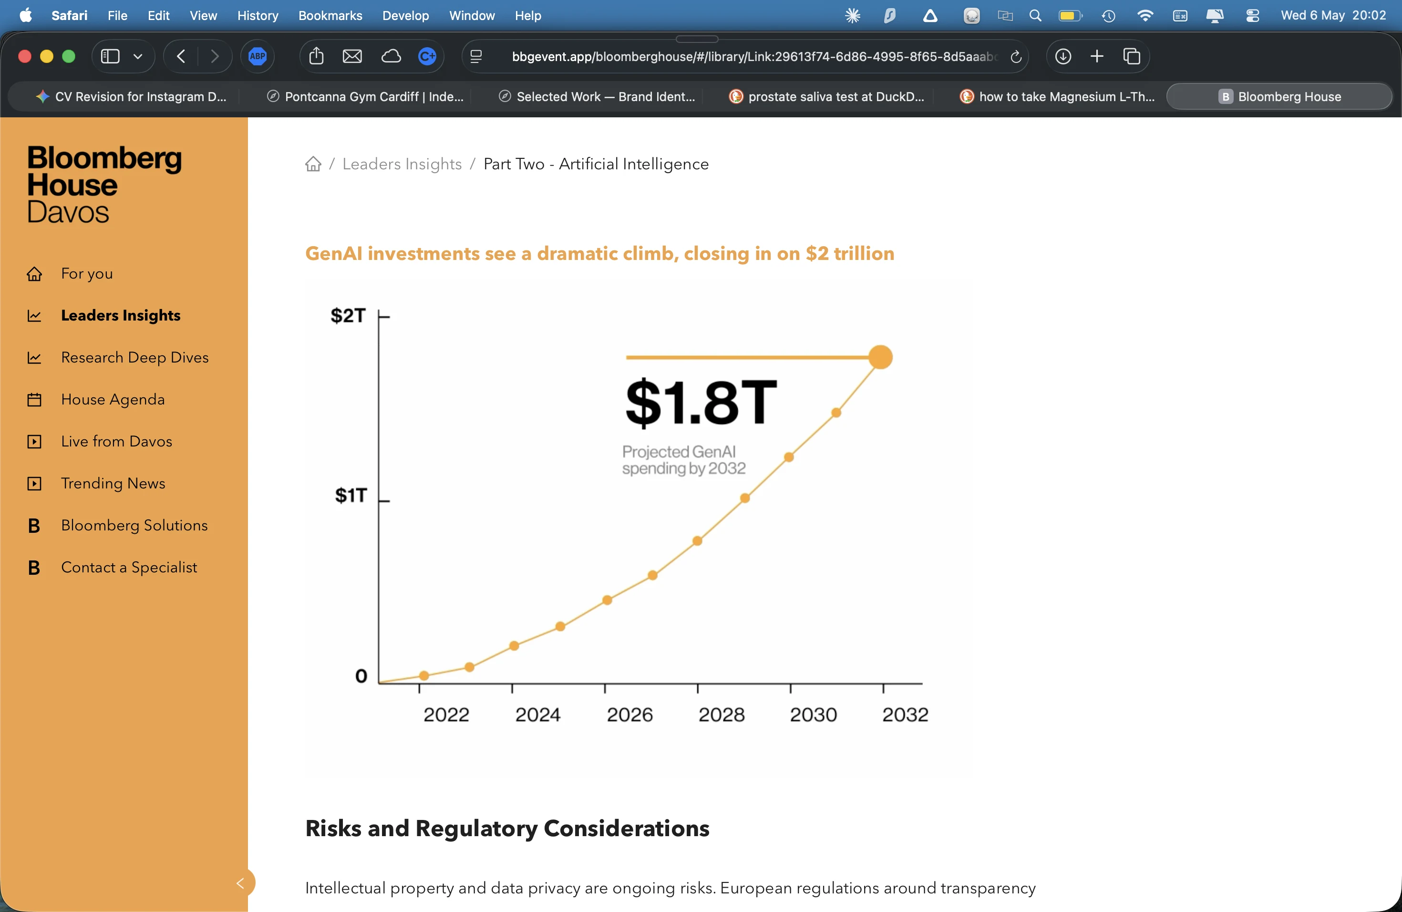Viewport: 1402px width, 912px height.
Task: Open a new tab with plus button
Action: pos(1097,57)
